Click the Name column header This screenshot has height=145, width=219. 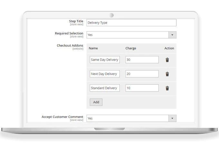coord(93,48)
